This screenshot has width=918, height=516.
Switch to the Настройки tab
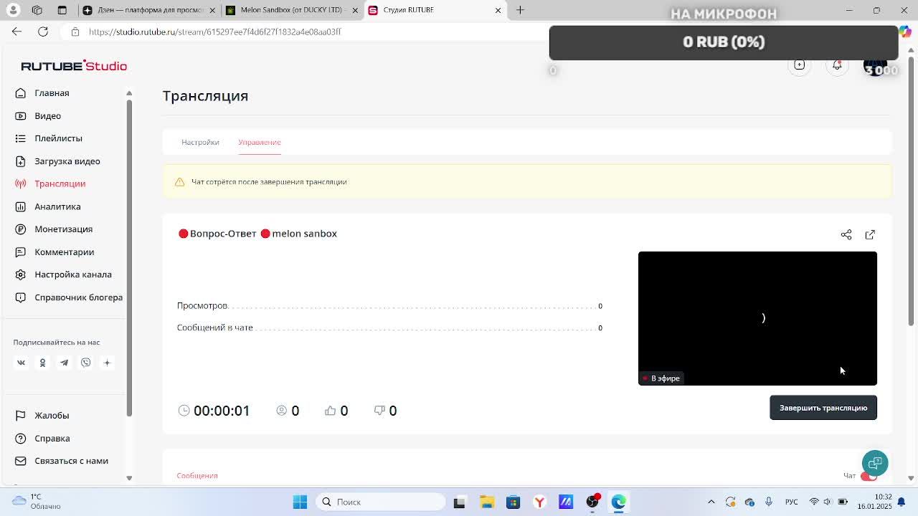200,142
